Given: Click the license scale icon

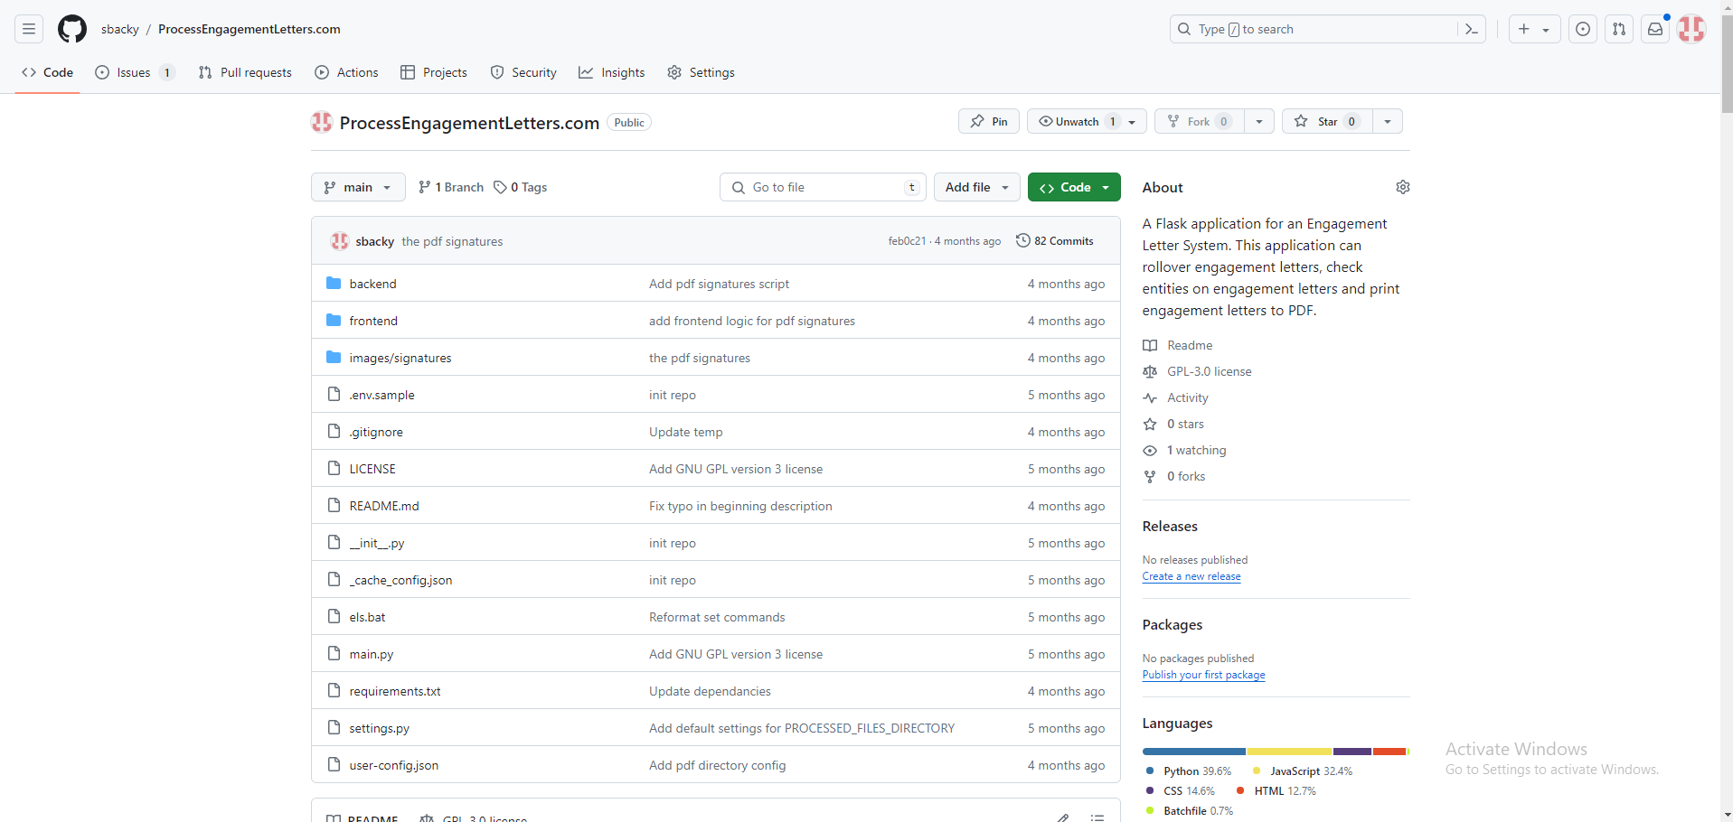Looking at the screenshot, I should click(1150, 371).
